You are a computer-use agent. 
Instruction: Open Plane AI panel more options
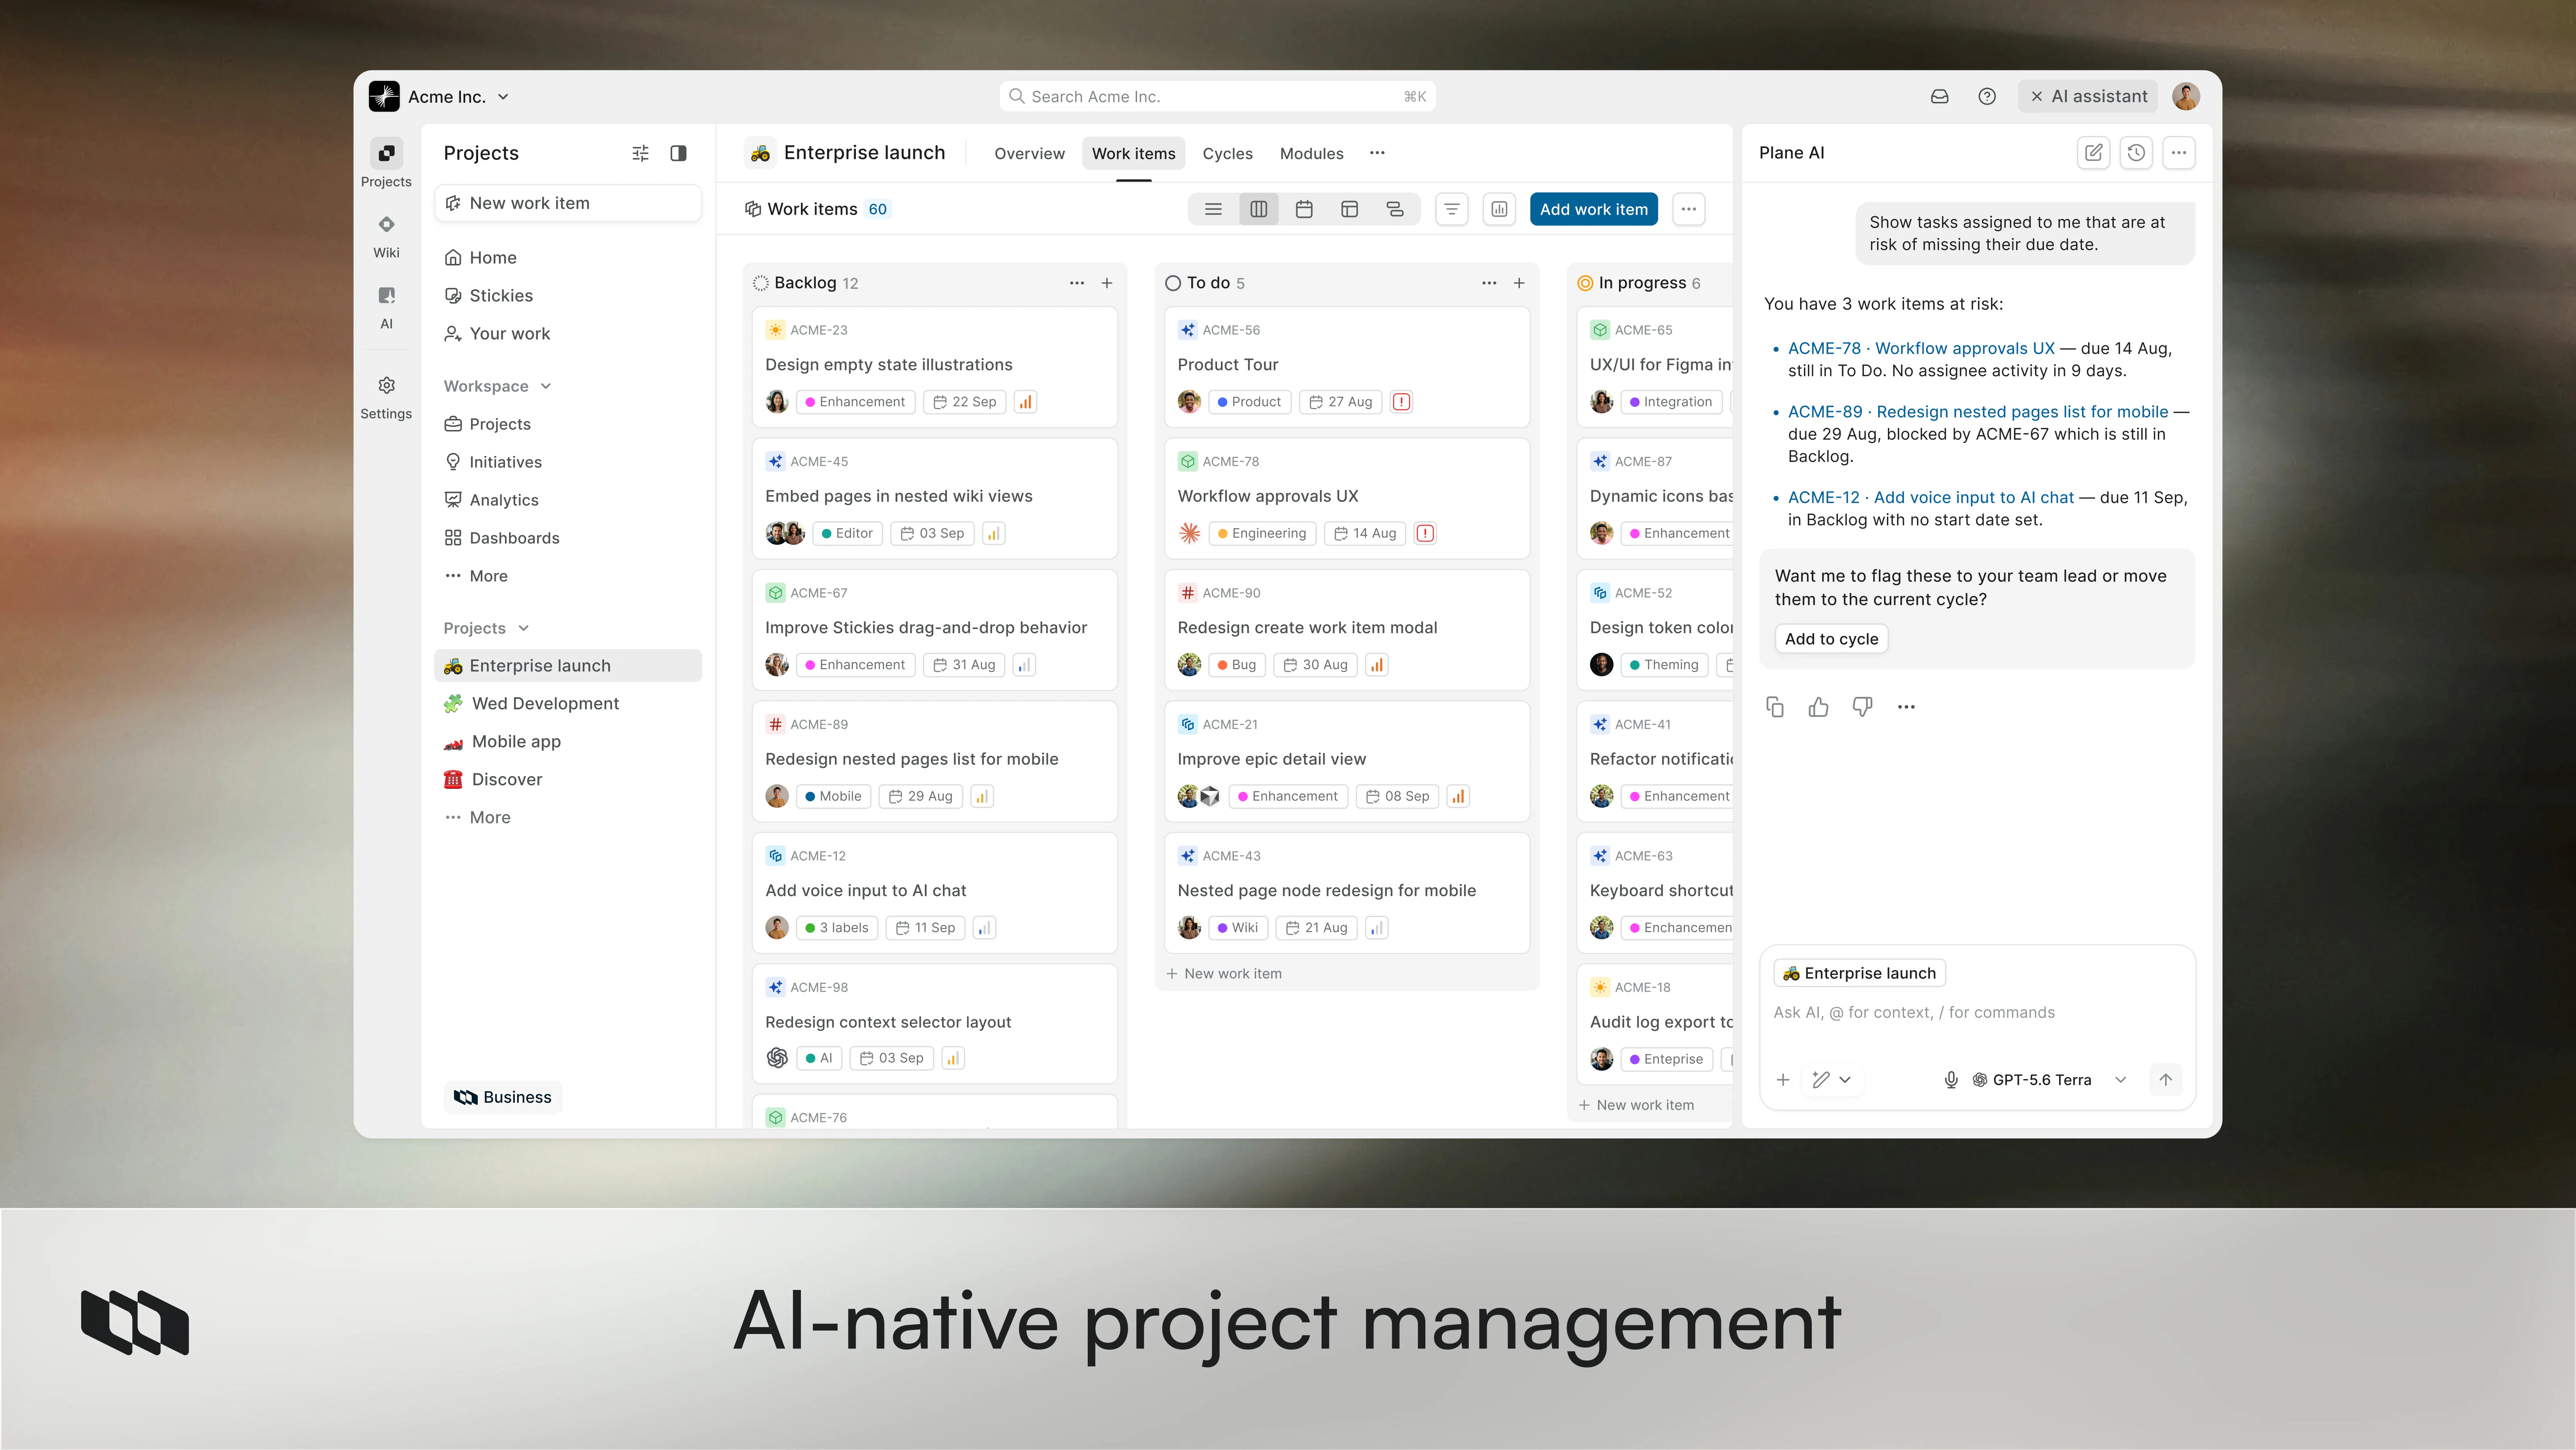tap(2179, 153)
